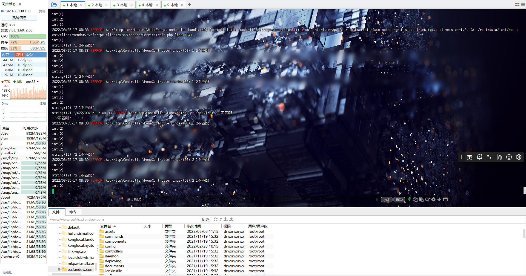Select the 文件 bottom tab

[56, 212]
